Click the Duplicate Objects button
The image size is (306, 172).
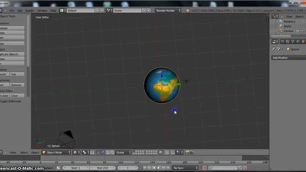click(12, 54)
